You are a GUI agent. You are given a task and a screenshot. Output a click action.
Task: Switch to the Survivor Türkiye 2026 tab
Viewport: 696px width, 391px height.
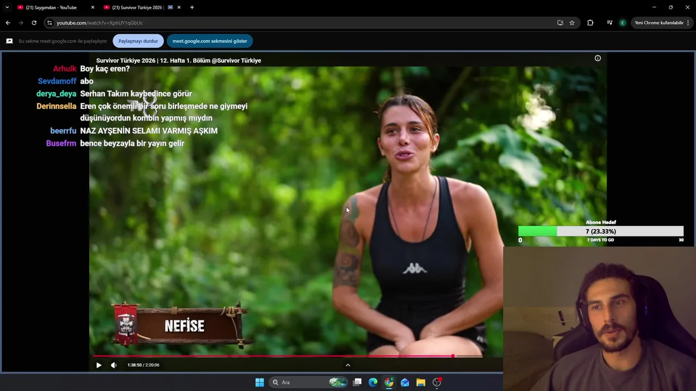[x=137, y=8]
